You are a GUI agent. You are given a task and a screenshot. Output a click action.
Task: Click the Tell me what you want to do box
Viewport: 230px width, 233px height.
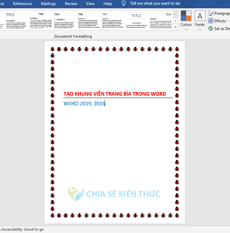point(155,3)
